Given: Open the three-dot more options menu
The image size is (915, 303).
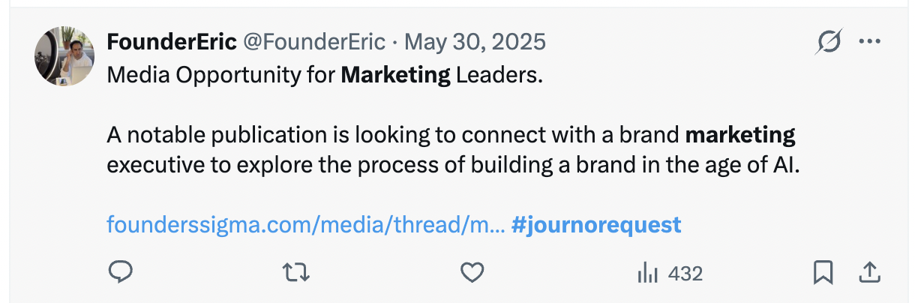Looking at the screenshot, I should tap(869, 42).
